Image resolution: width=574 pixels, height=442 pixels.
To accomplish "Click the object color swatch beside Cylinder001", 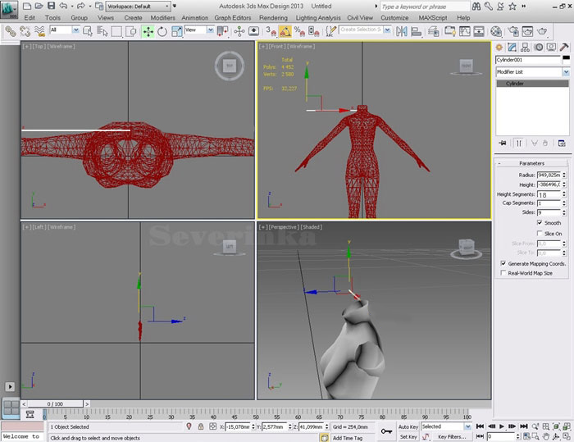I will click(x=566, y=60).
